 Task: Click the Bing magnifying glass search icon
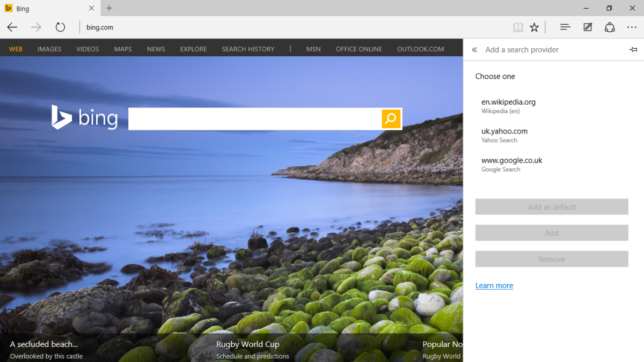[x=391, y=119]
